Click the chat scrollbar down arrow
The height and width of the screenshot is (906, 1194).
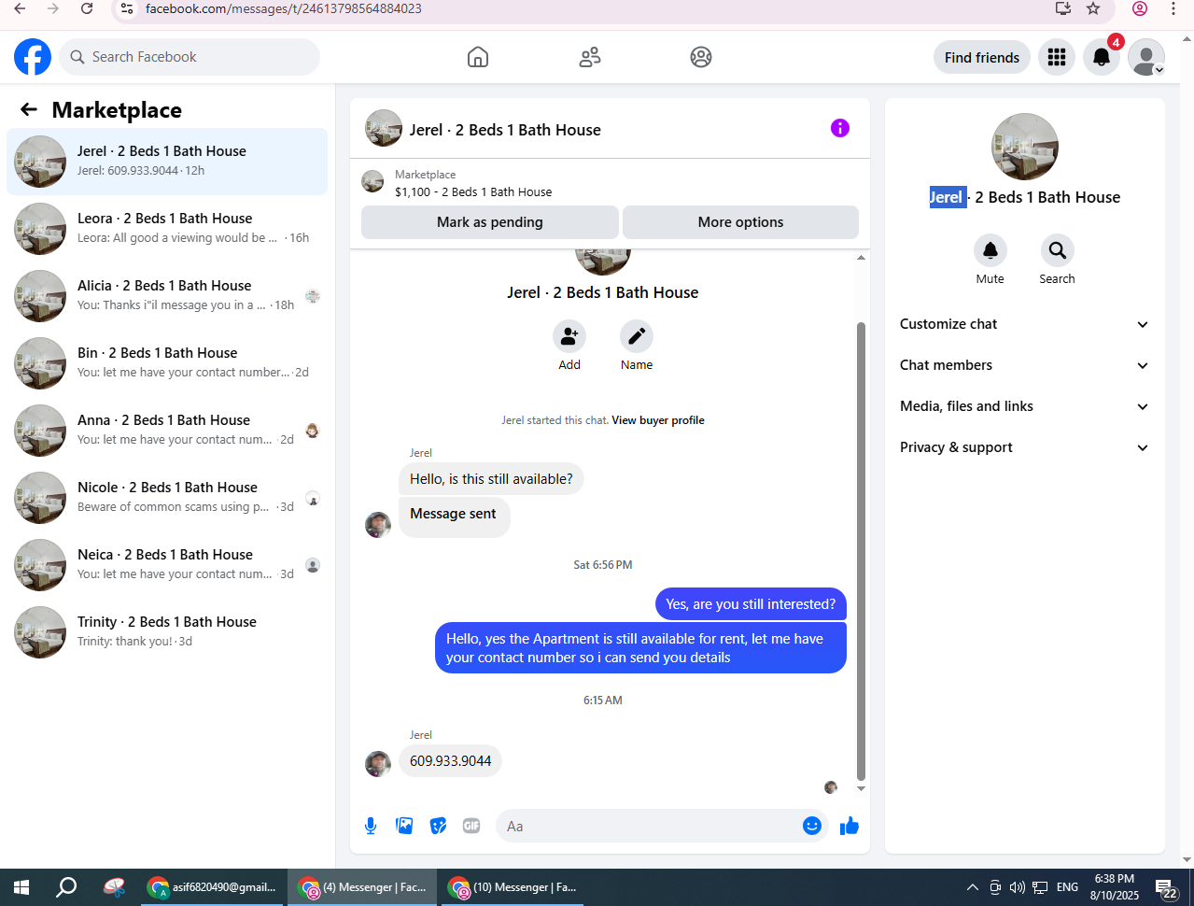tap(861, 788)
